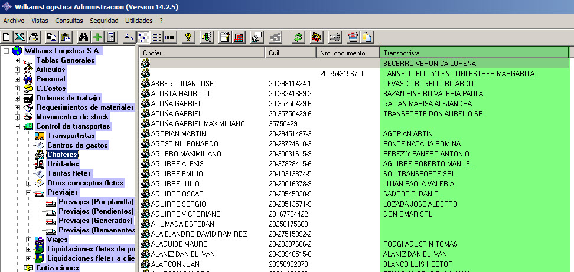This screenshot has width=574, height=272.
Task: Collapse the Previajes tree node
Action: 28,192
